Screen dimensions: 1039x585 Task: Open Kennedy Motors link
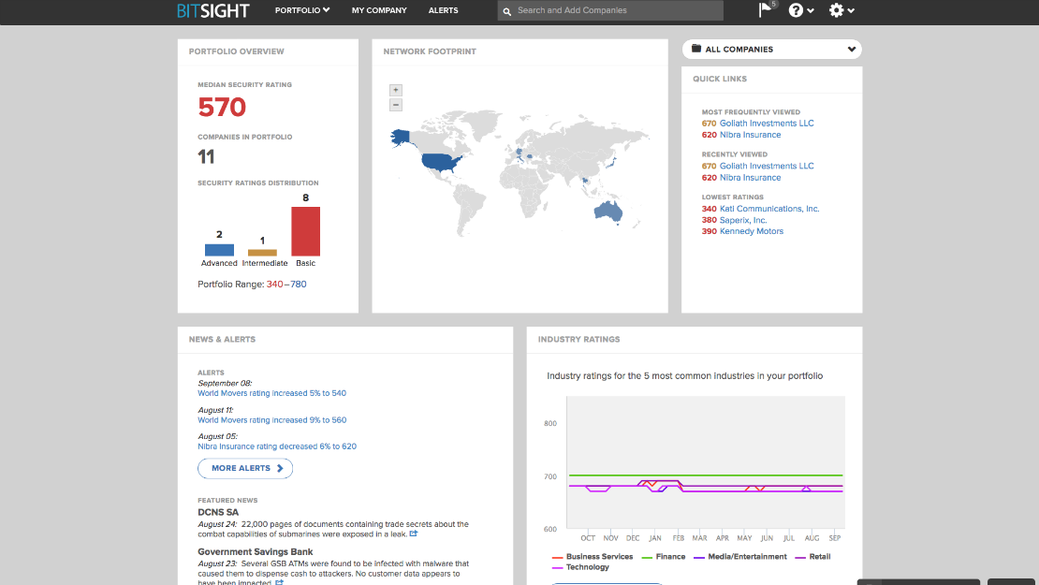[752, 231]
